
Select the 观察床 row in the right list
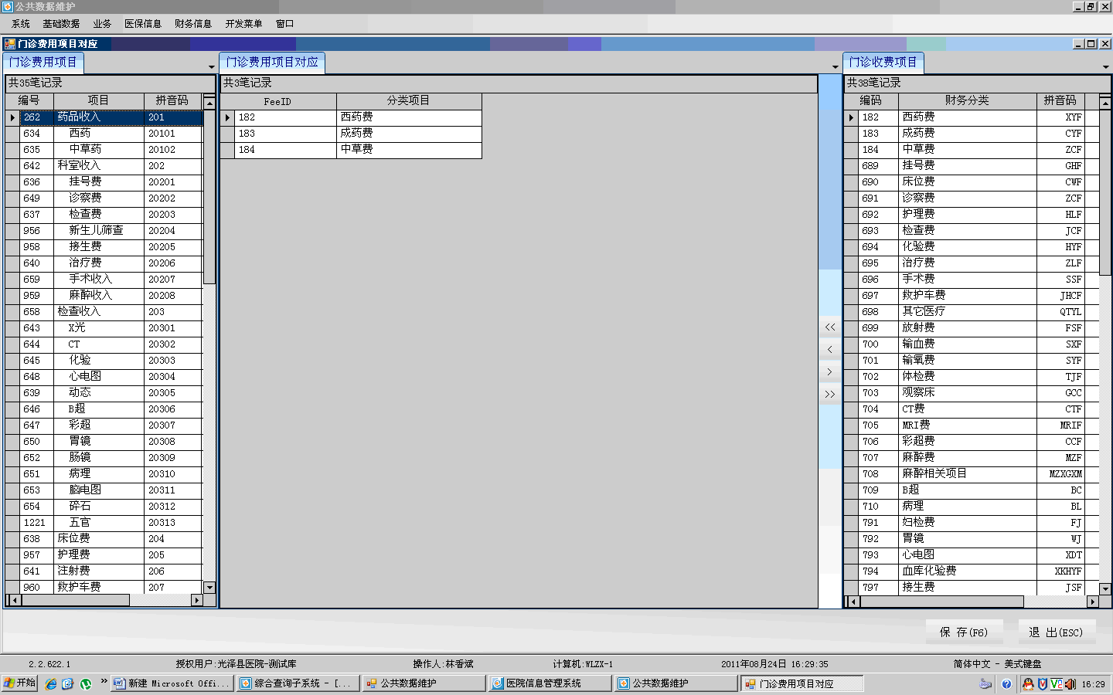(972, 393)
